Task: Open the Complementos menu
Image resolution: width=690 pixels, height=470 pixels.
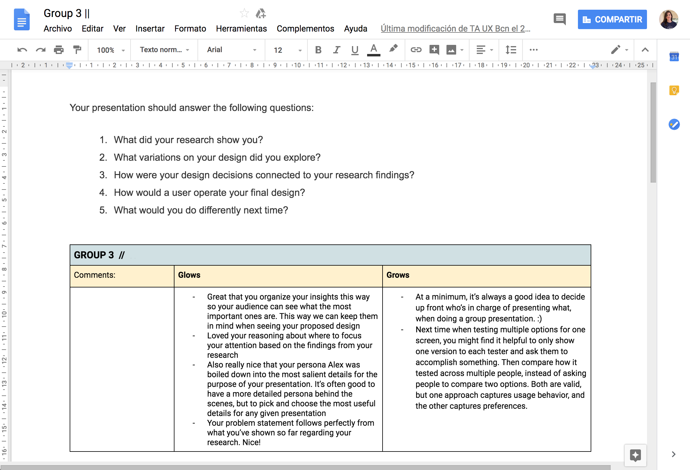Action: click(305, 29)
